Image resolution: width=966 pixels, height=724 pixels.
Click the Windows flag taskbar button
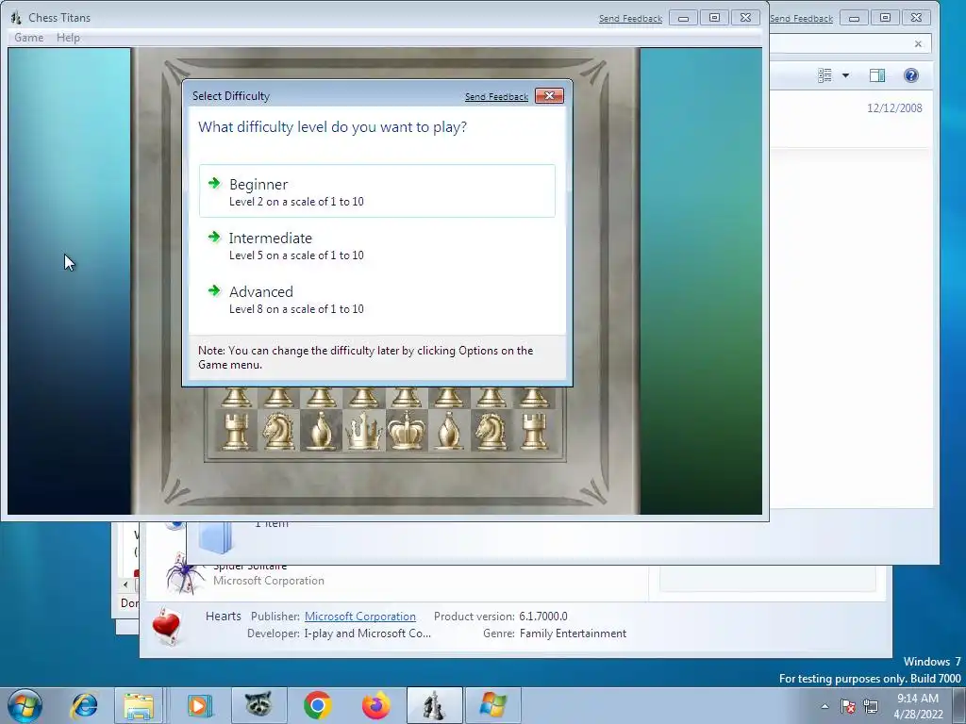tap(492, 705)
